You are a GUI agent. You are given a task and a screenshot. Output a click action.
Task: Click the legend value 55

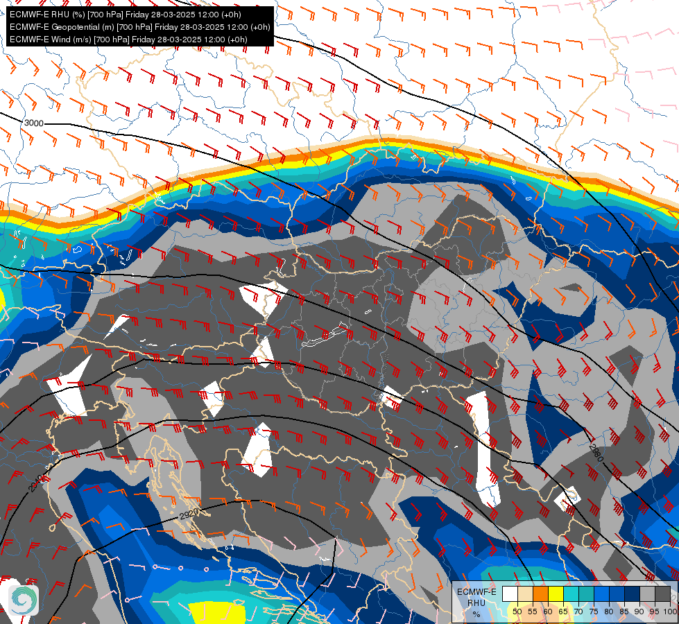[533, 612]
